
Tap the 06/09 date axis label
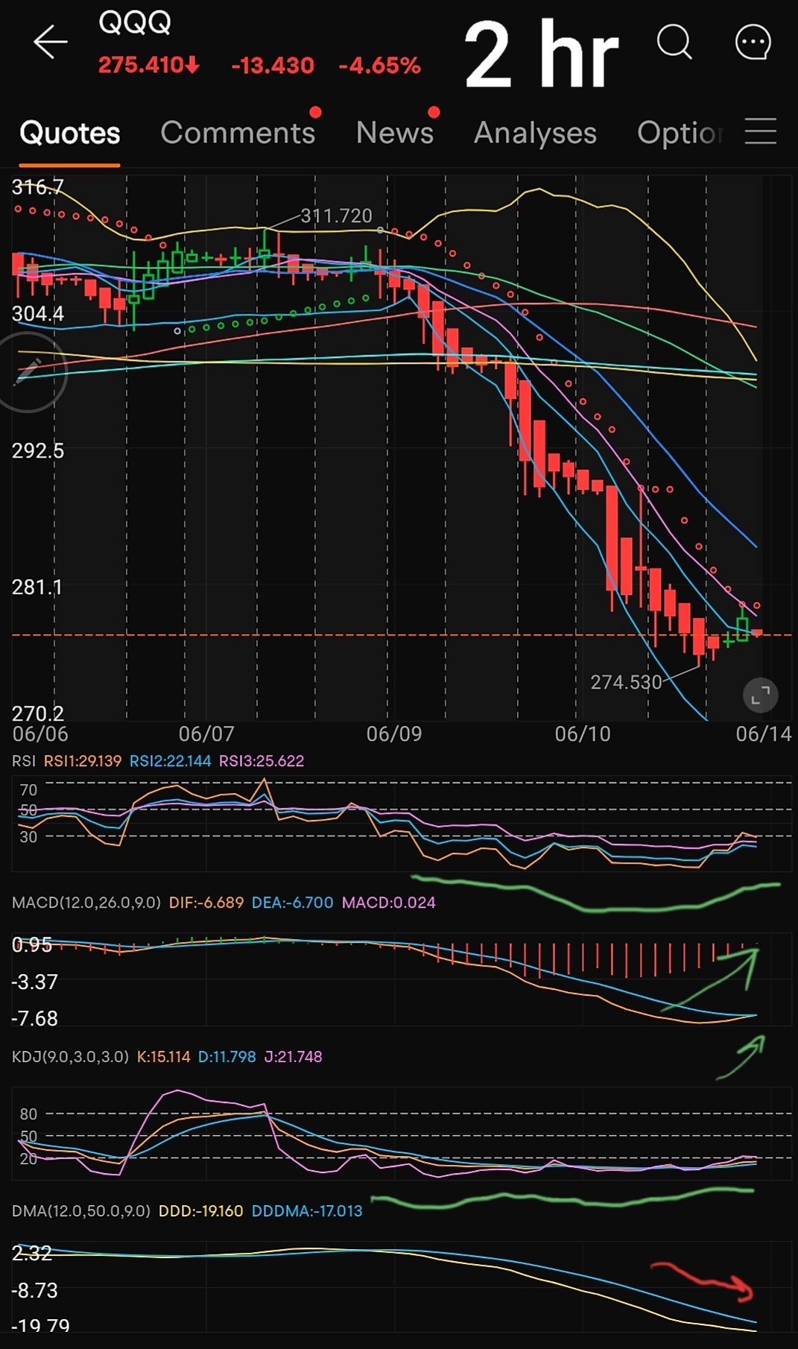coord(394,734)
